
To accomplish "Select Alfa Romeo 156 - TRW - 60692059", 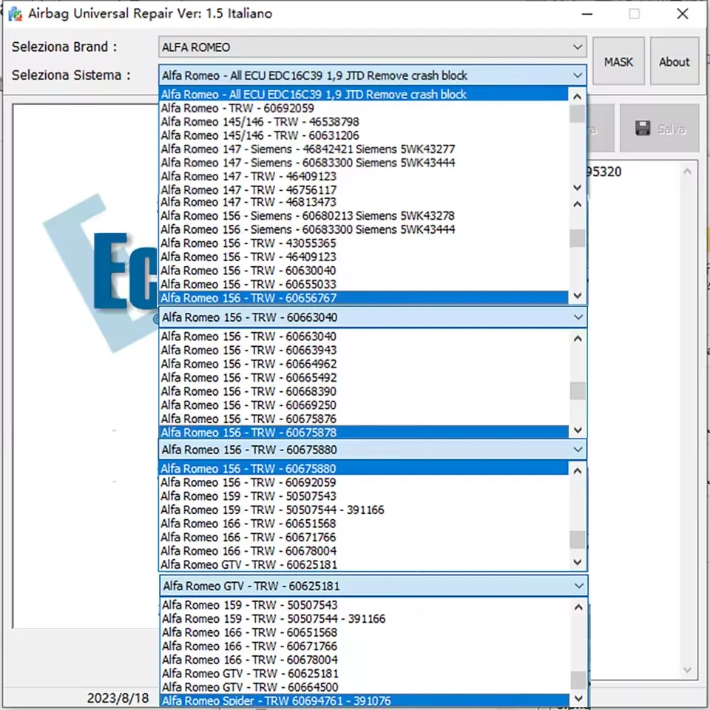I will click(x=364, y=482).
